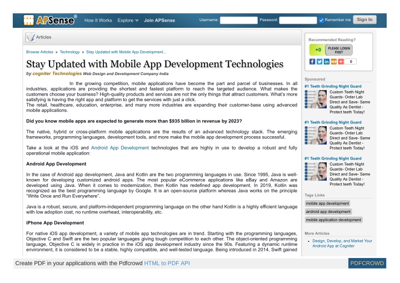Click the share count box showing 0
Screen dimensions: 400x283
(x=351, y=62)
